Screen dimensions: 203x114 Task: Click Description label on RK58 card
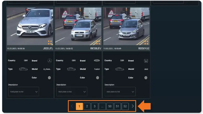61,85
